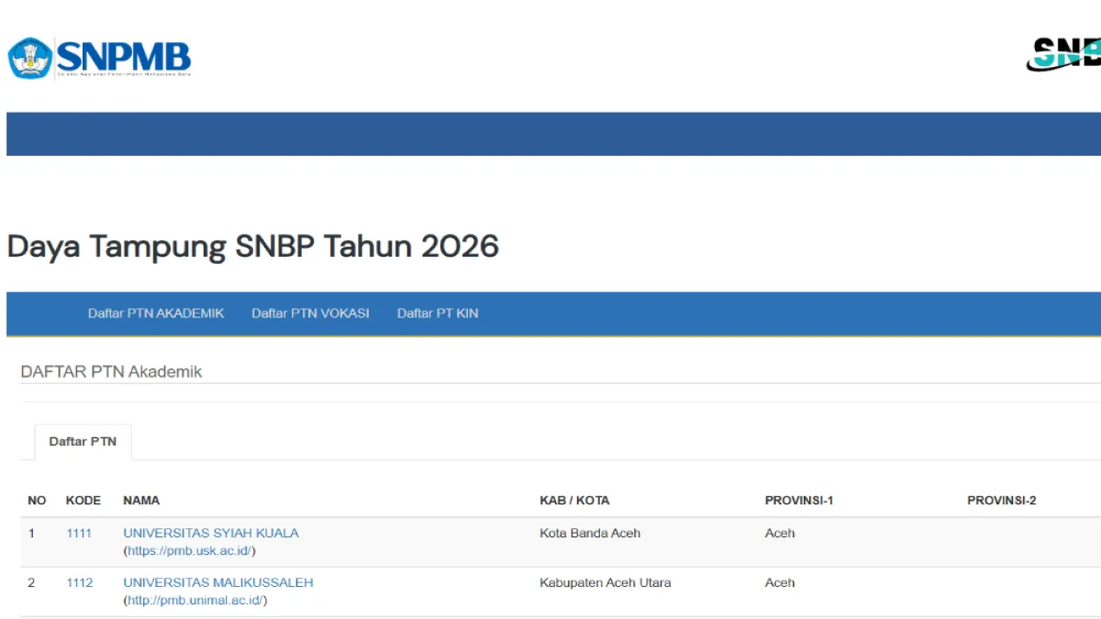The height and width of the screenshot is (619, 1101).
Task: Open code link 1112
Action: [x=79, y=582]
